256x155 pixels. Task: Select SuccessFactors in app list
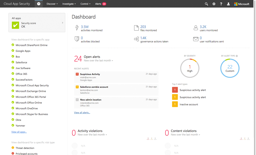coord(24,80)
